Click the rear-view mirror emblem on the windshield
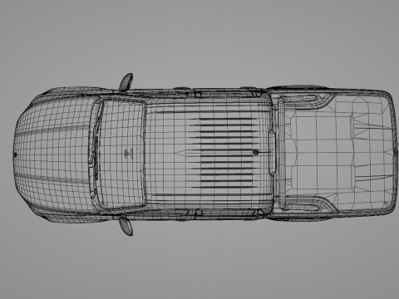The width and height of the screenshot is (399, 299). click(129, 154)
